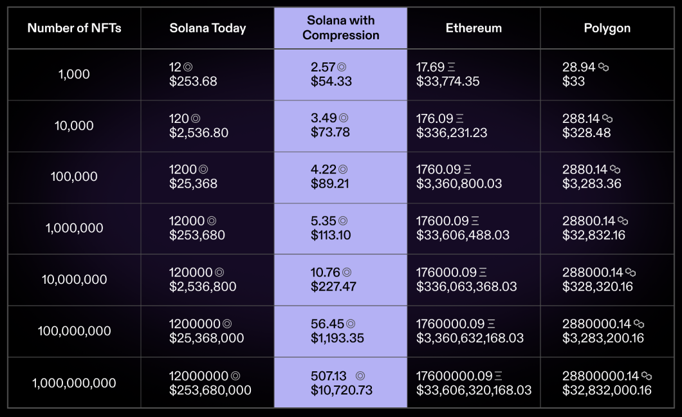Click the Ethereum column header
The width and height of the screenshot is (682, 417).
(x=474, y=28)
